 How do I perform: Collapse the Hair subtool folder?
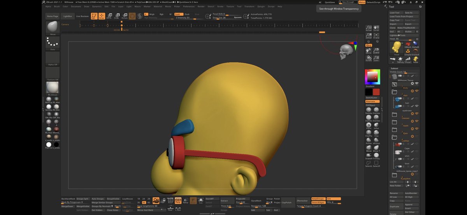tap(394, 92)
